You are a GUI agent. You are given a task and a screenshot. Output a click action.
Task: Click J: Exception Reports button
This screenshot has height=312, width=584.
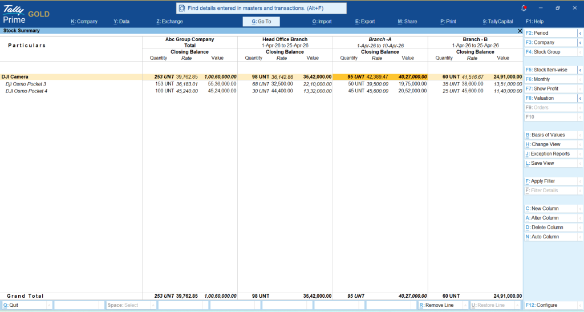click(551, 154)
